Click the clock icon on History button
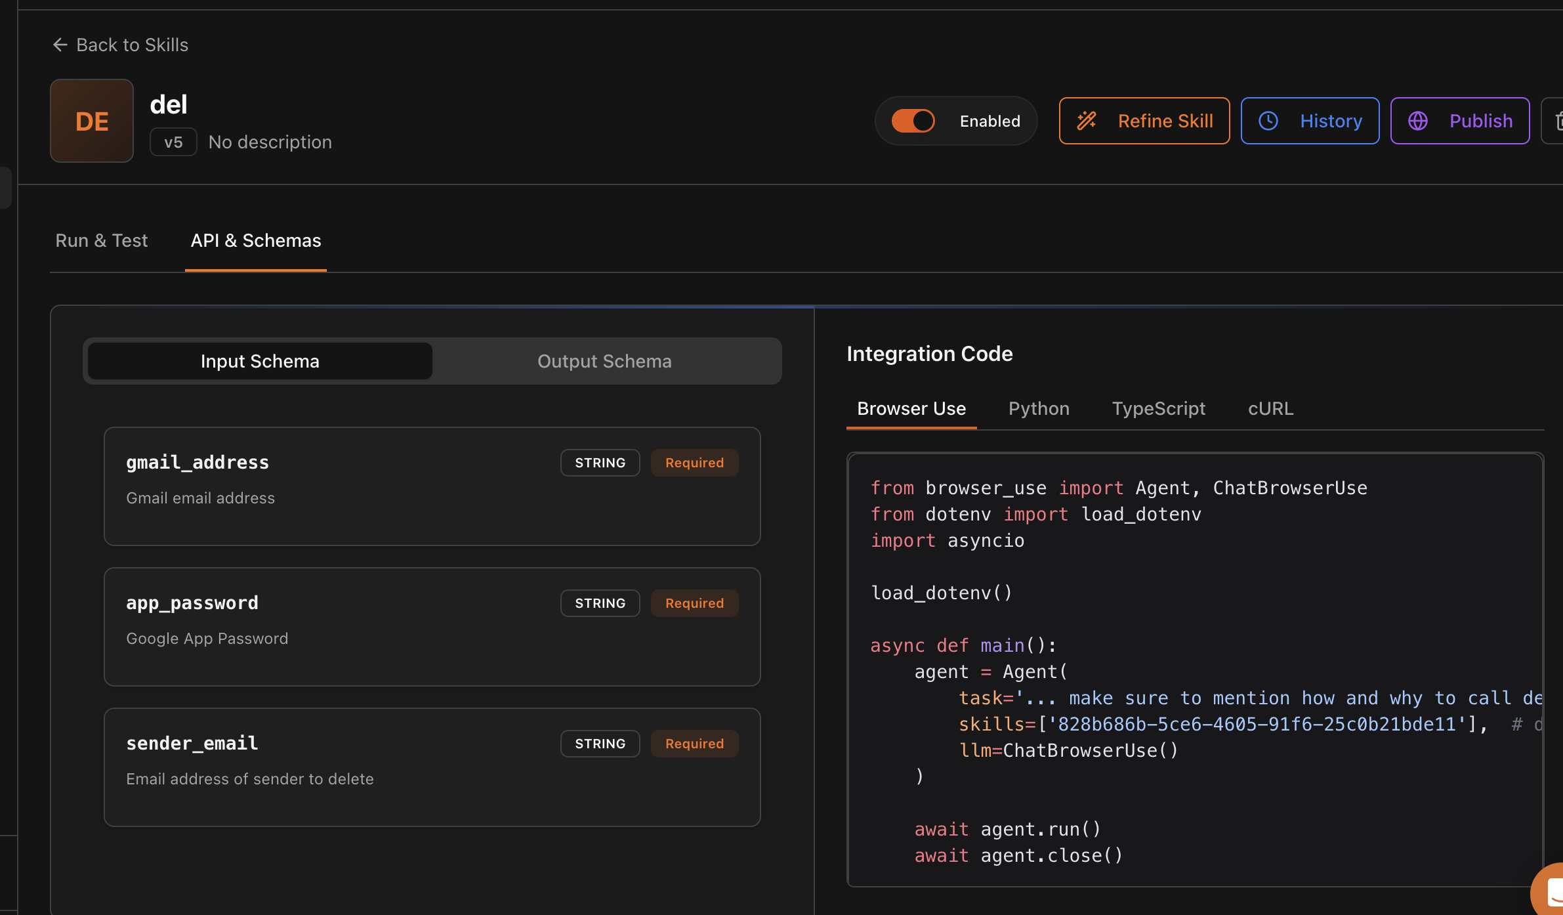This screenshot has width=1563, height=915. (x=1268, y=121)
